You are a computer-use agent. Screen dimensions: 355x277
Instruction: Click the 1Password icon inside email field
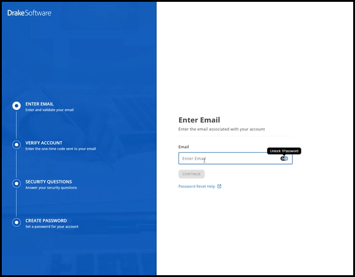click(284, 159)
